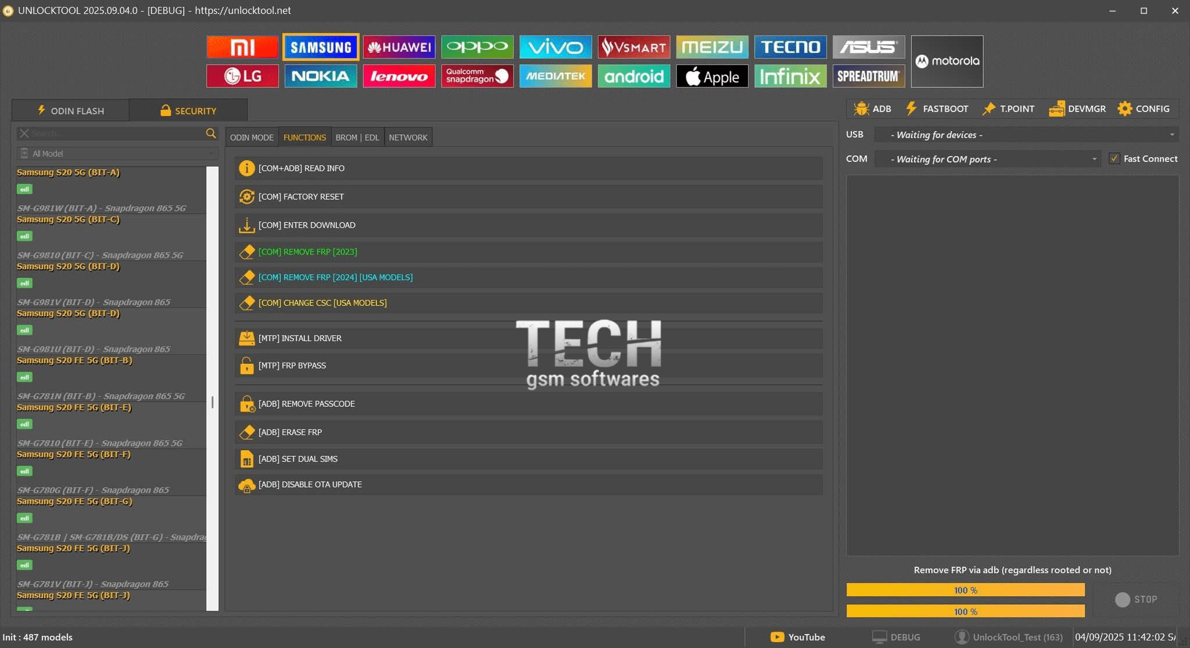The height and width of the screenshot is (648, 1190).
Task: Select the Tecno brand logo
Action: pyautogui.click(x=790, y=47)
